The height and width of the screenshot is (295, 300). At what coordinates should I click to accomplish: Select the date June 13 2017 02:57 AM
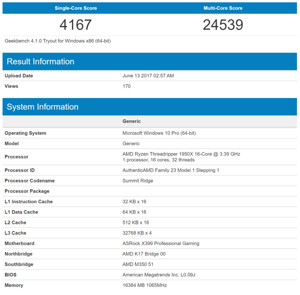(148, 76)
